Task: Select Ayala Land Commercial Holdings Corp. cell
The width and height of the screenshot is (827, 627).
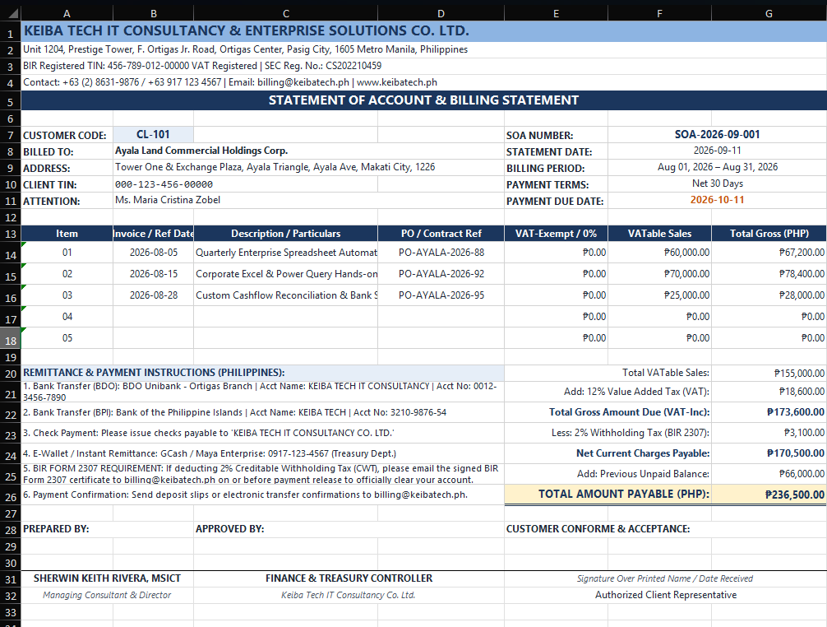Action: point(308,151)
